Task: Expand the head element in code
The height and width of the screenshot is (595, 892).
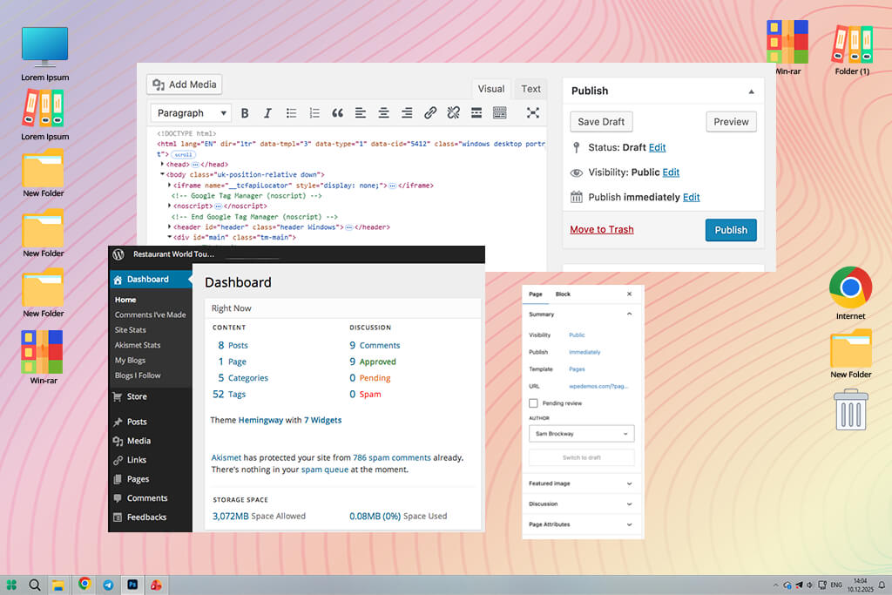Action: pyautogui.click(x=162, y=164)
